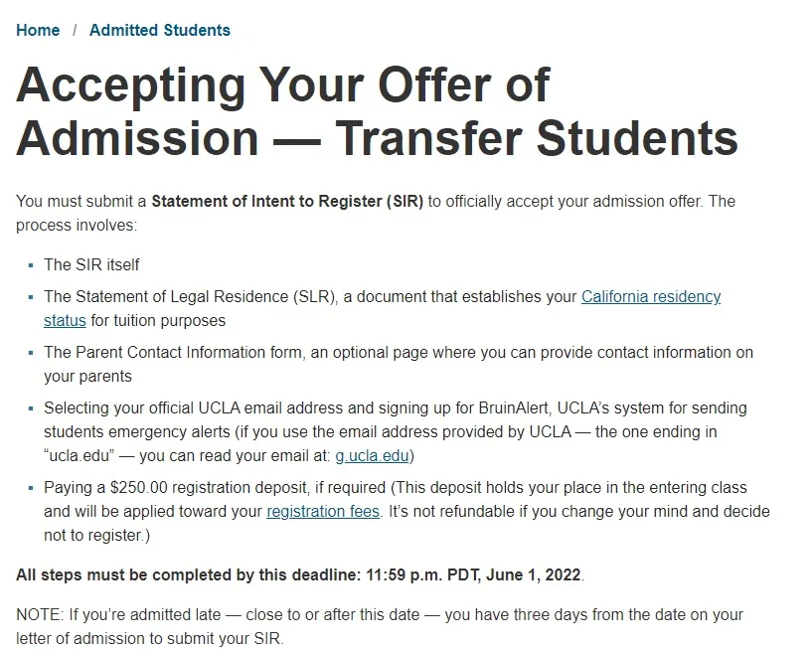
Task: Click bold 'Statement of Intent to Register (SIR)' text
Action: pos(287,201)
